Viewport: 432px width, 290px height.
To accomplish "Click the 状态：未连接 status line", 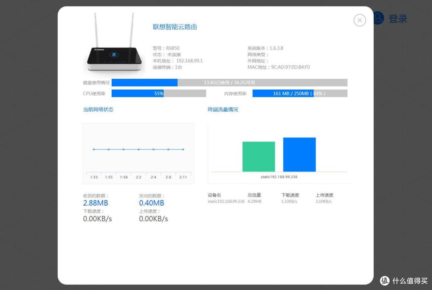I will [x=167, y=54].
